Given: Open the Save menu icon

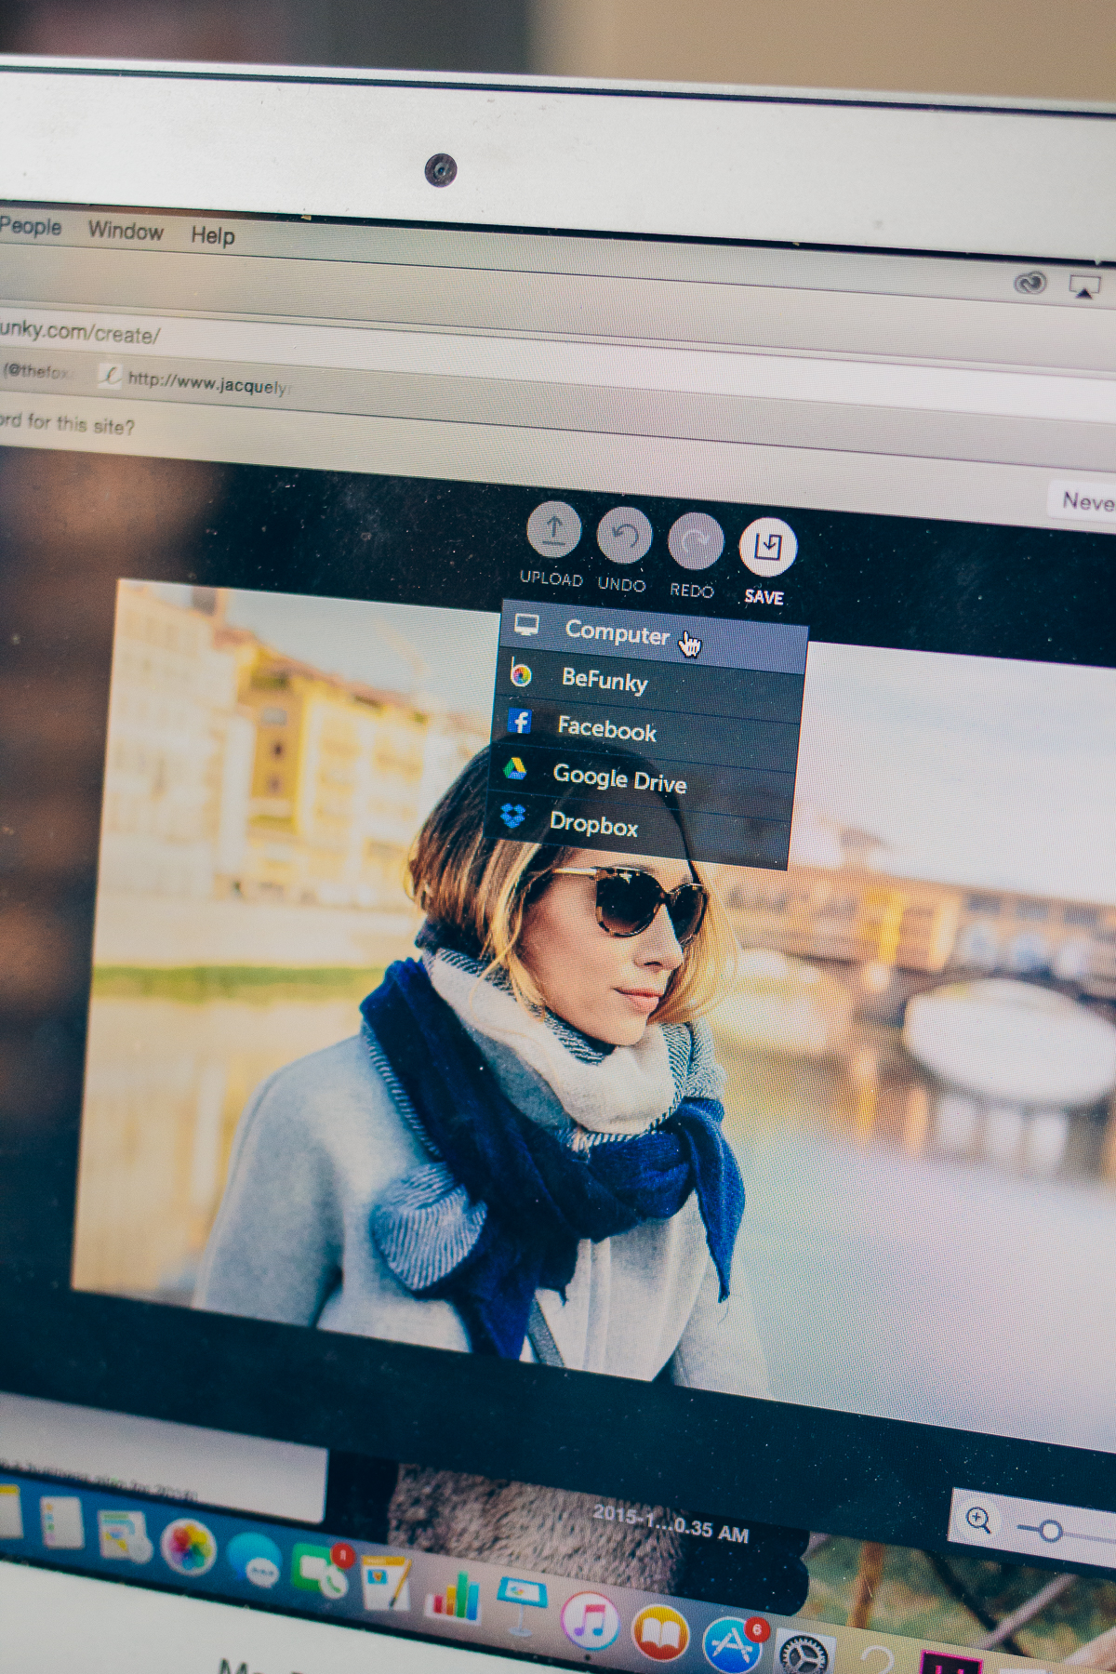Looking at the screenshot, I should click(767, 547).
